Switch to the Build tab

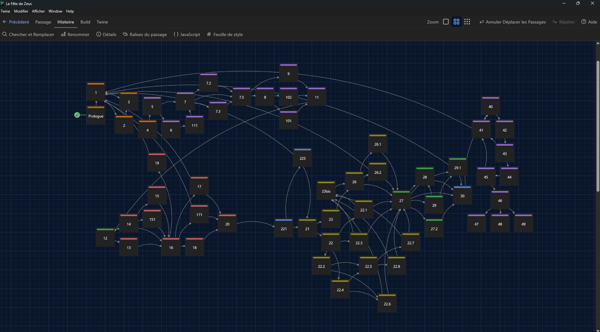click(x=85, y=22)
